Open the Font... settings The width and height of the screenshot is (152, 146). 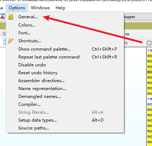pos(65,33)
